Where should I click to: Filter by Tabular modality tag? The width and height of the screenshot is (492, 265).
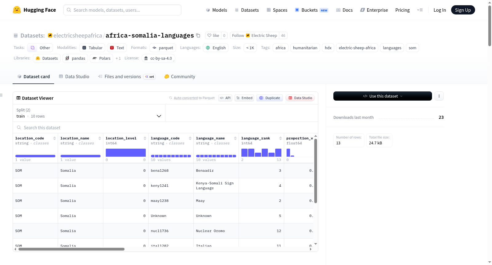(x=92, y=48)
